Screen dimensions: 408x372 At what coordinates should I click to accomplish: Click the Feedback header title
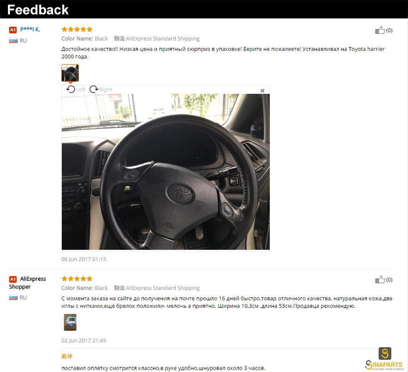click(38, 10)
